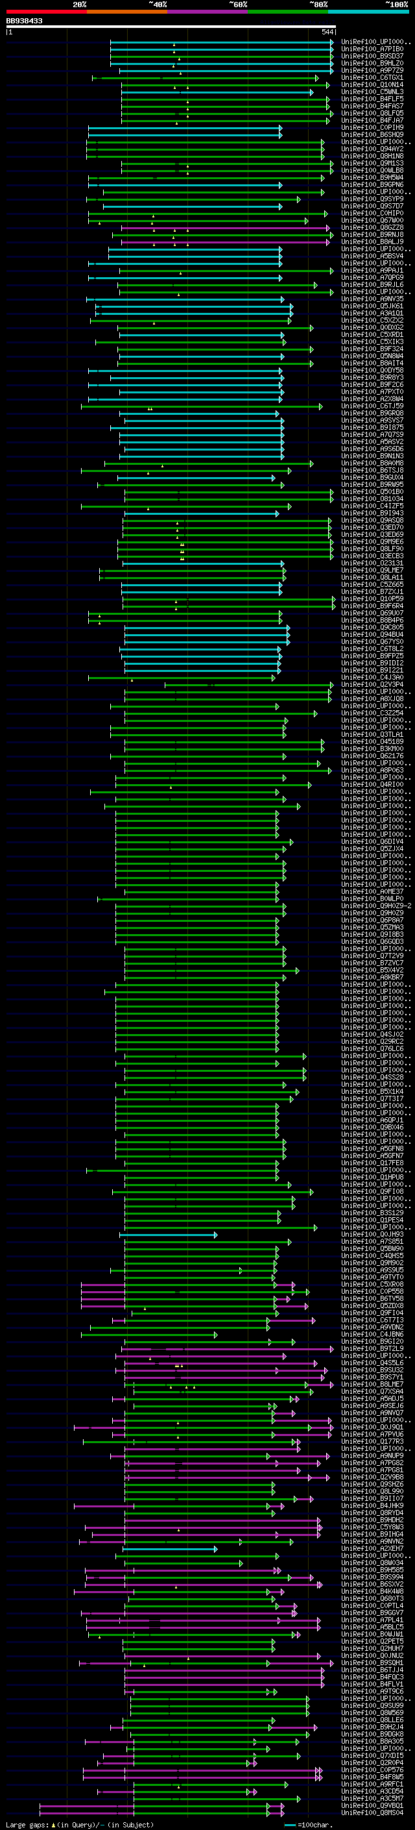Click label UniRef100_A9RFC1
415x1830 pixels.
click(372, 1785)
